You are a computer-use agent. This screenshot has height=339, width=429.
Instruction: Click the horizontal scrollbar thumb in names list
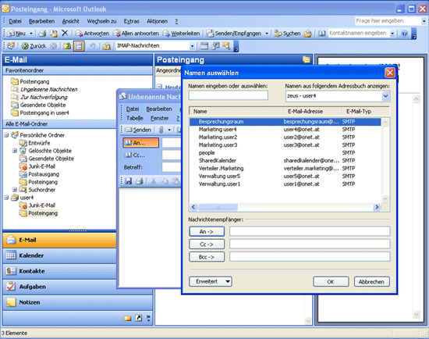pyautogui.click(x=218, y=207)
